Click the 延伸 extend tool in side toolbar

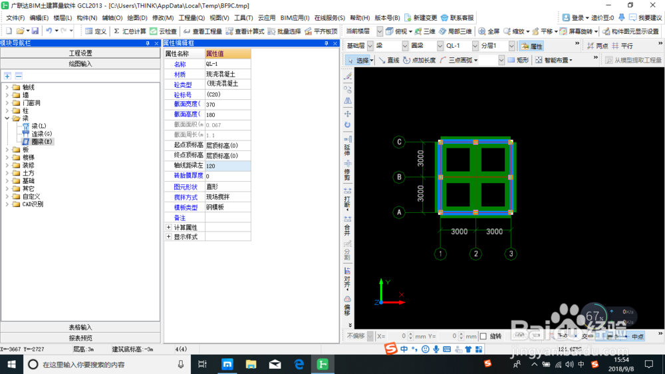pyautogui.click(x=347, y=146)
